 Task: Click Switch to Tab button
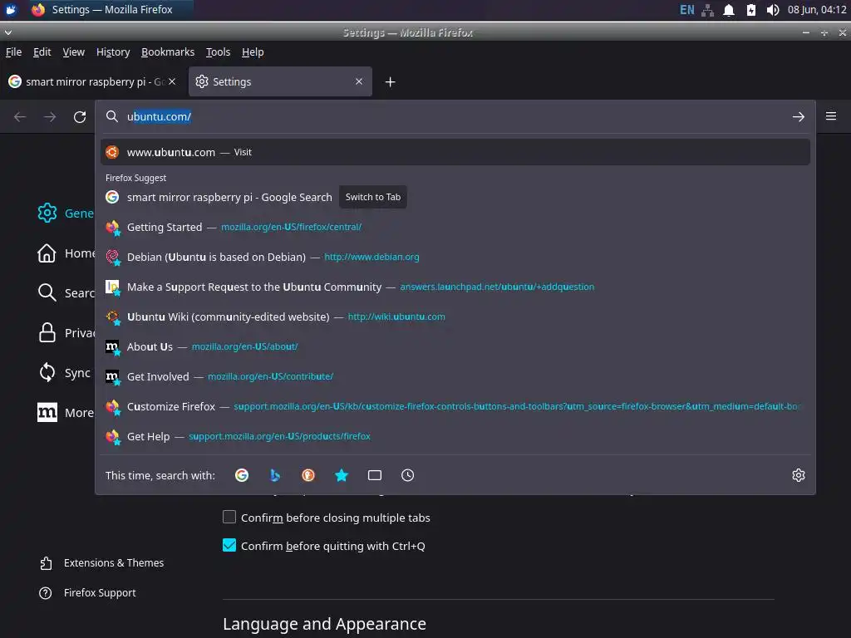tap(373, 197)
